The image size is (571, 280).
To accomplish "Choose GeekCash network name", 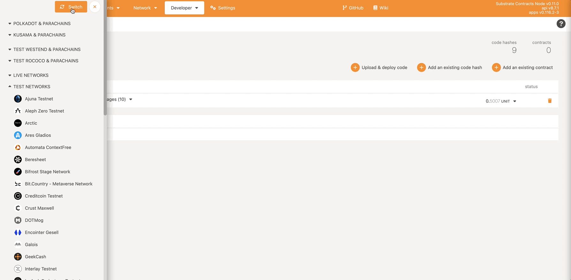I will (35, 257).
